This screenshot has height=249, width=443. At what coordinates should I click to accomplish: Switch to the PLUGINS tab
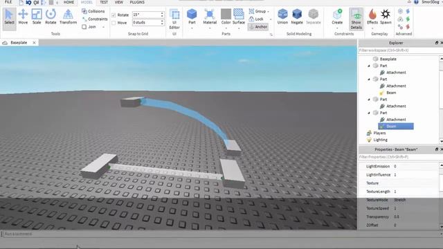coord(137,2)
